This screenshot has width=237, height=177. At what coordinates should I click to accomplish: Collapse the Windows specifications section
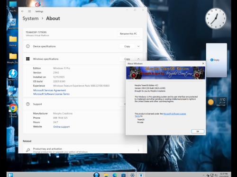(138, 59)
